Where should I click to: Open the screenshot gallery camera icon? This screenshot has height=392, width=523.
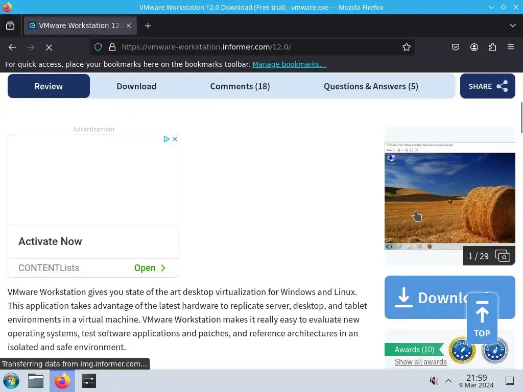point(503,256)
